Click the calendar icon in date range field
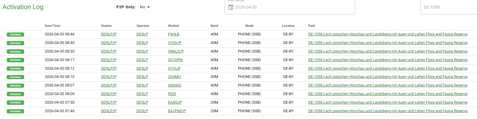This screenshot has width=477, height=119. click(x=231, y=7)
